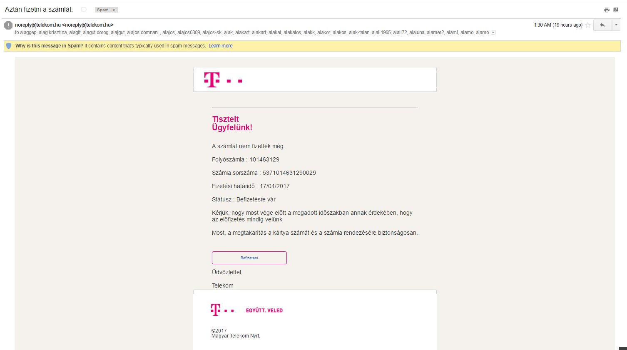Click the blue shield spam icon
The height and width of the screenshot is (350, 627).
tap(9, 46)
